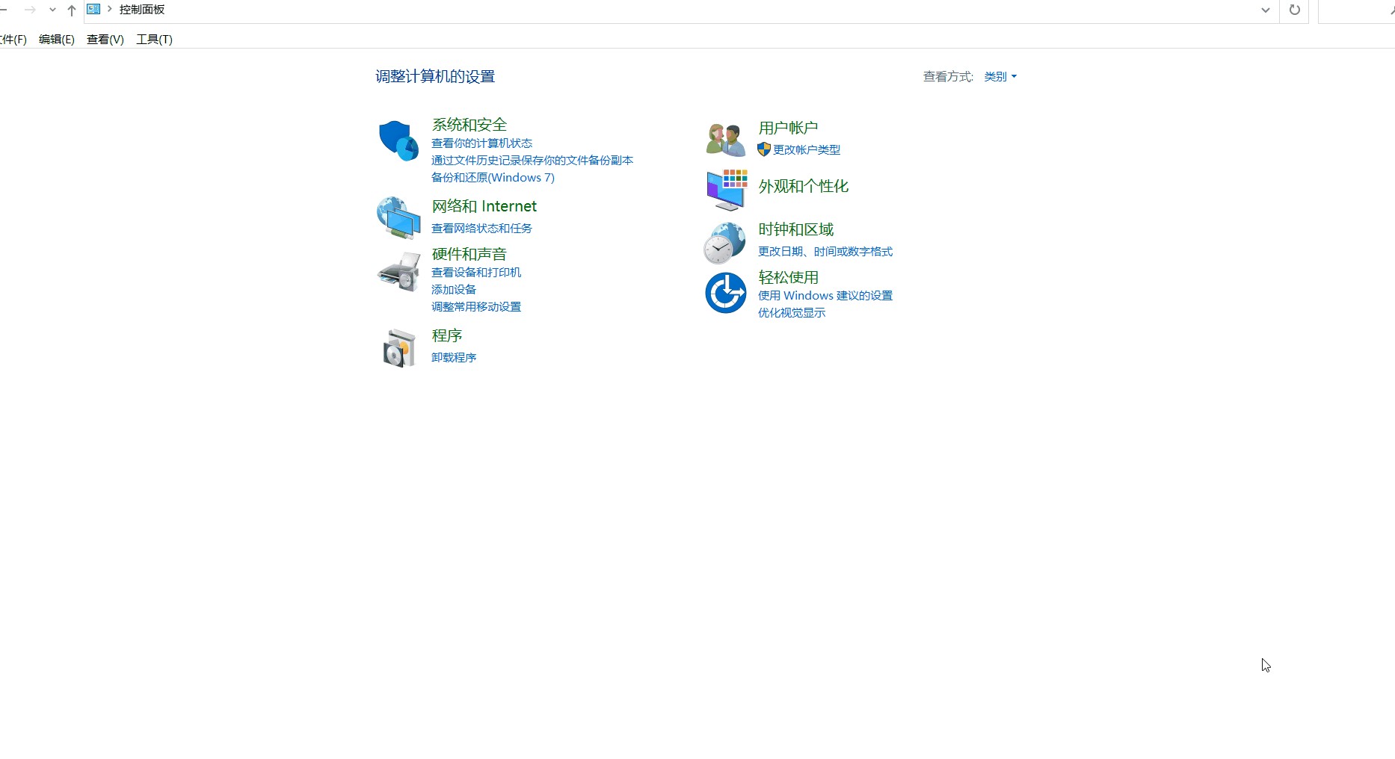Open the 查看(V) menu

pos(105,39)
